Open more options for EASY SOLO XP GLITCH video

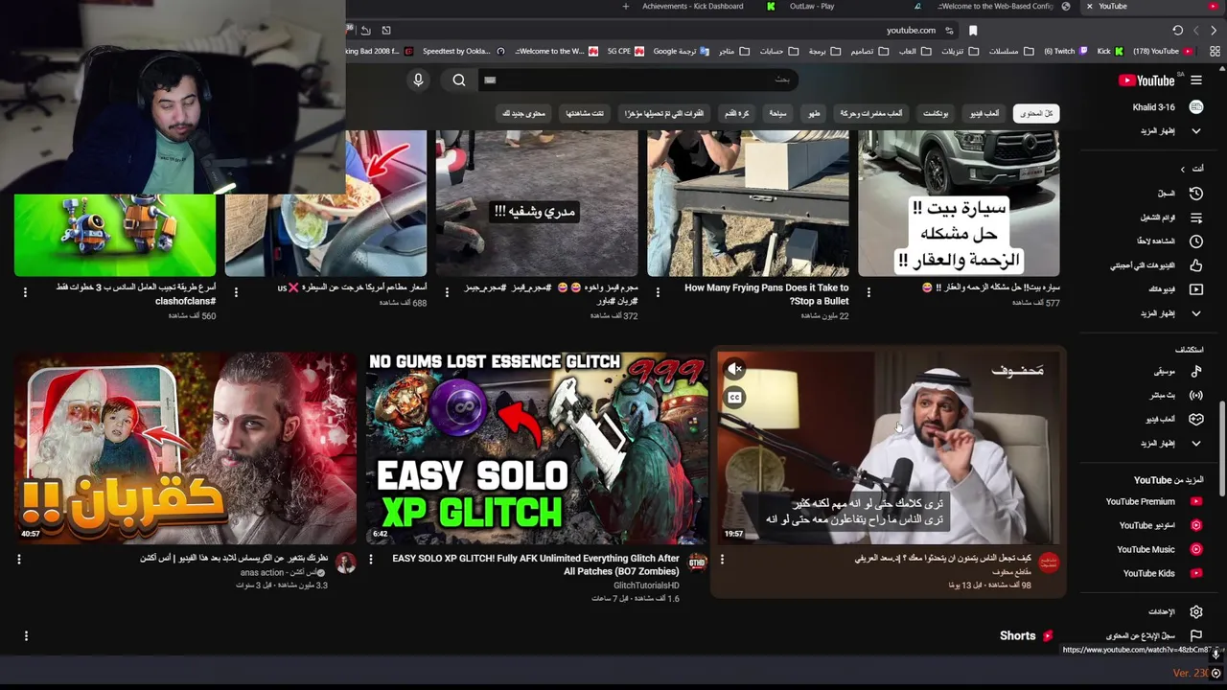[371, 559]
